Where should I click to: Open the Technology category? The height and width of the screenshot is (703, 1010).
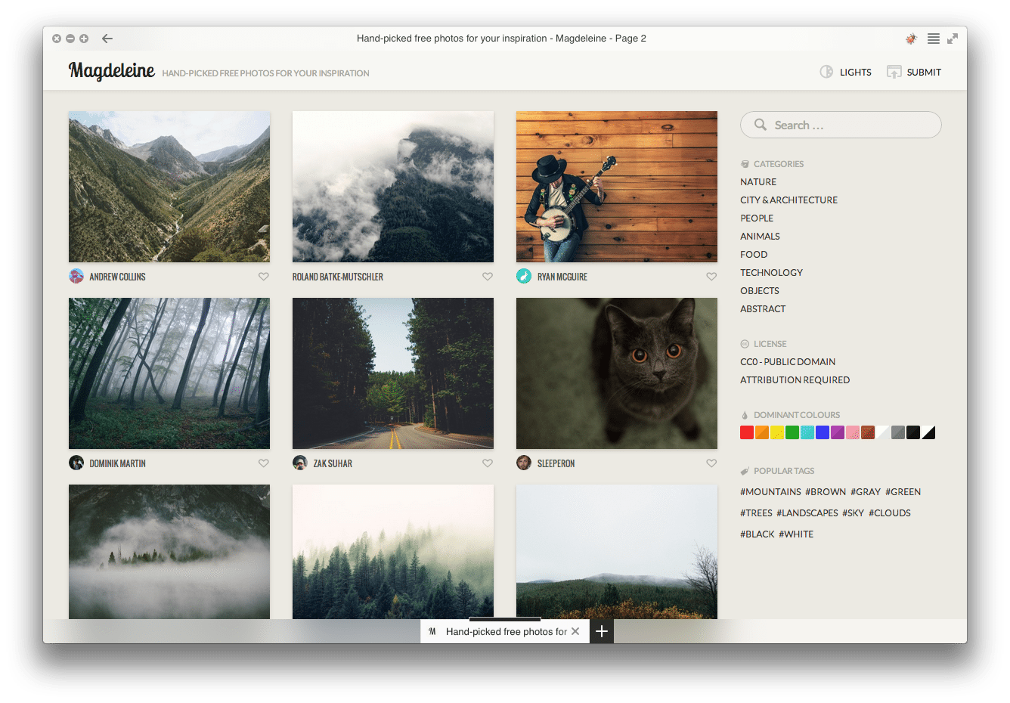pos(771,273)
